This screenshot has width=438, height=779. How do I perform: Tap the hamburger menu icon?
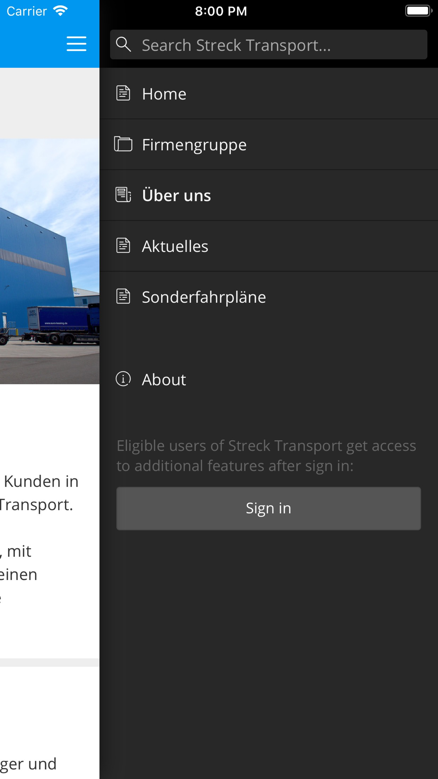coord(76,44)
